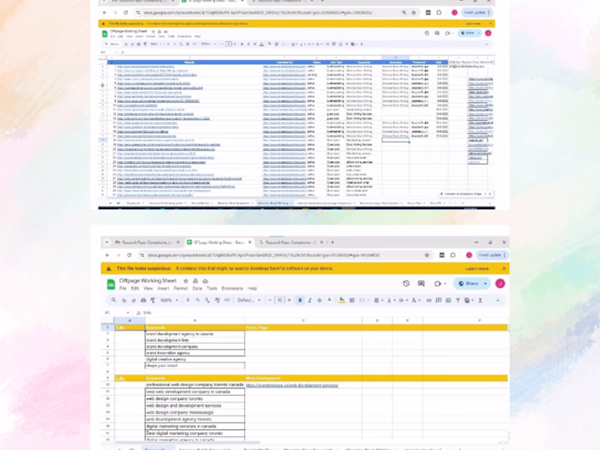
Task: Click the Share button in upper window
Action: point(468,33)
